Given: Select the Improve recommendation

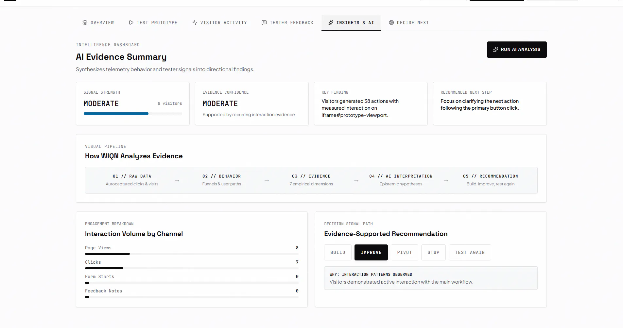Looking at the screenshot, I should 371,252.
